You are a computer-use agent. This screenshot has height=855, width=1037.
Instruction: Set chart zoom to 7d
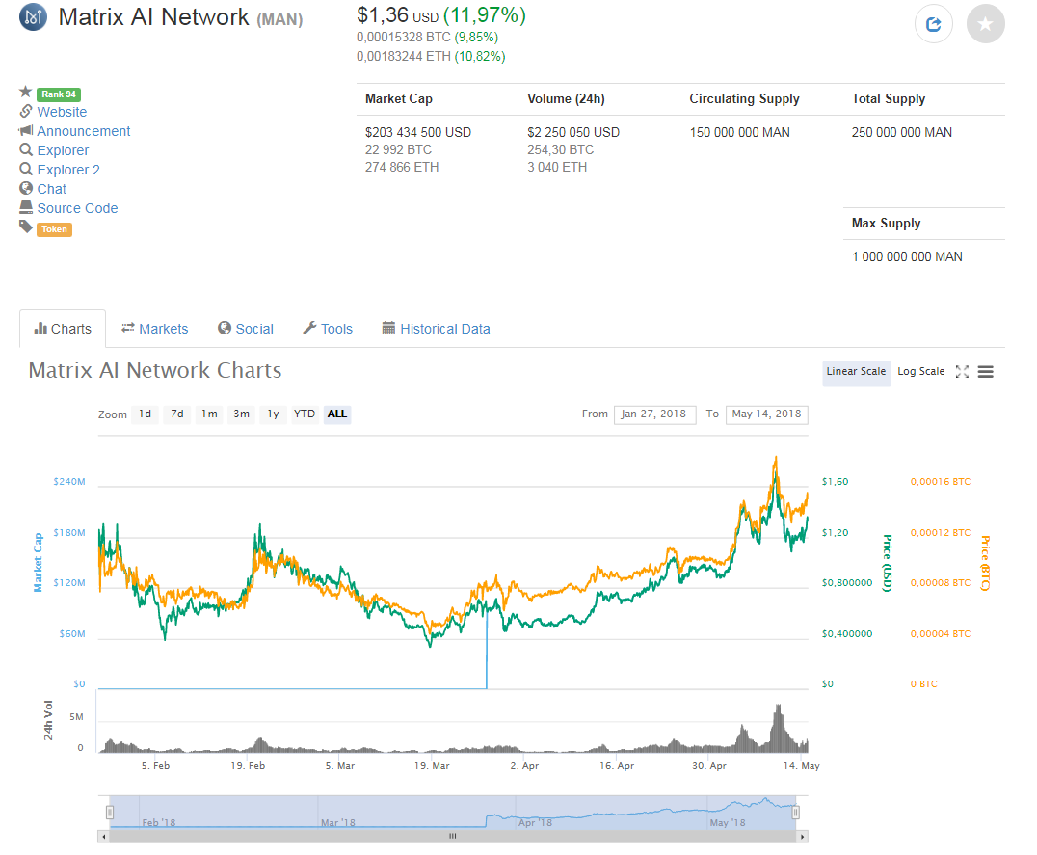click(x=177, y=414)
